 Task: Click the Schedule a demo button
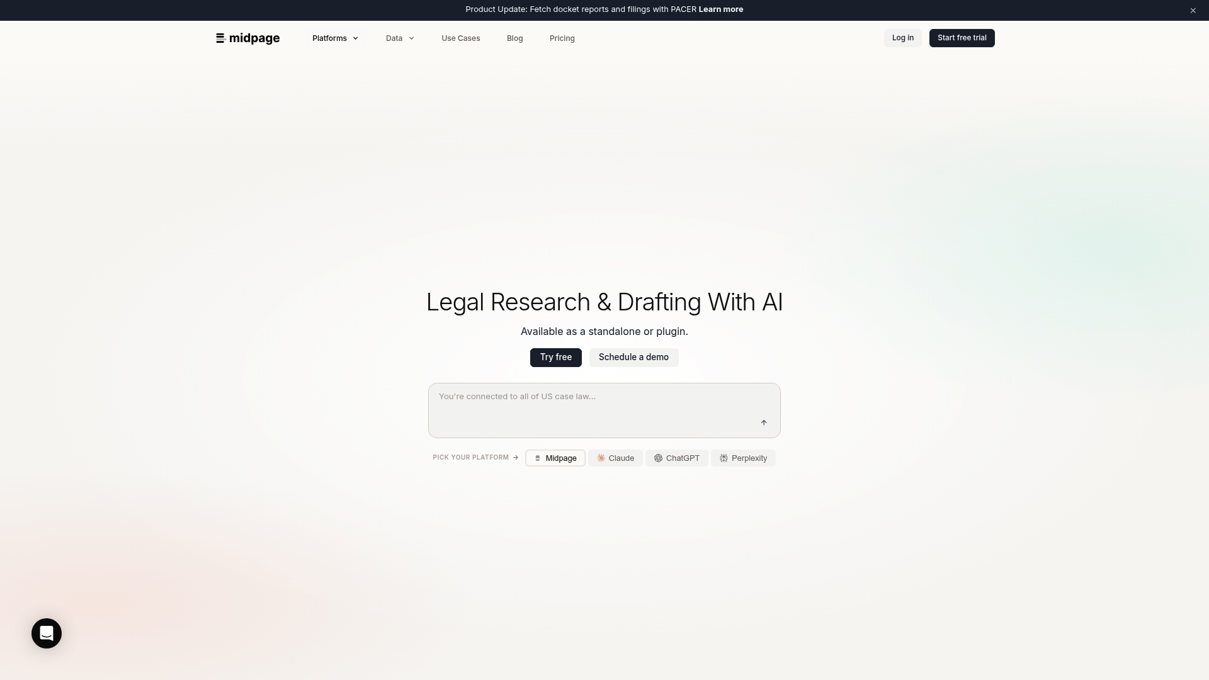[x=633, y=358]
